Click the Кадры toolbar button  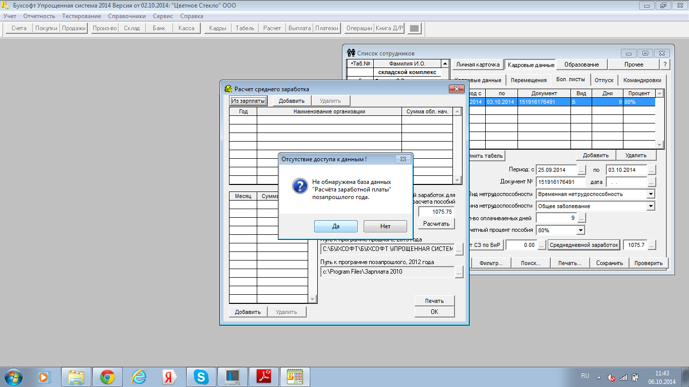coord(217,29)
